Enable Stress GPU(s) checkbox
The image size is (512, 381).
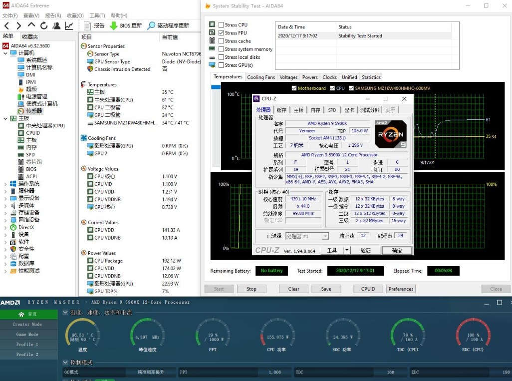[x=221, y=65]
